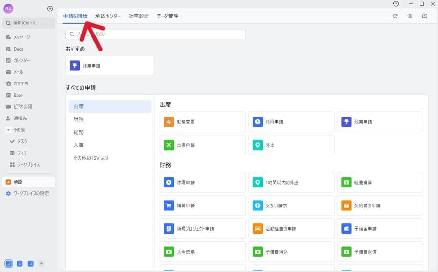The height and width of the screenshot is (272, 438).
Task: Select 出席 category
Action: coord(110,106)
